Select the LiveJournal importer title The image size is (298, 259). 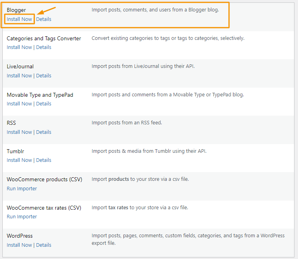(x=20, y=67)
